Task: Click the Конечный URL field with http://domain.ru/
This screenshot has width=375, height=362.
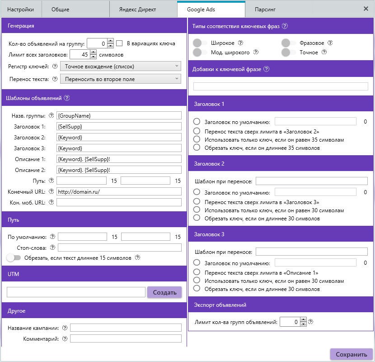Action: [119, 191]
